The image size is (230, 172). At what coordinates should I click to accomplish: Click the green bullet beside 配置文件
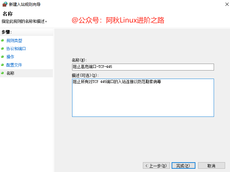(x=2, y=65)
